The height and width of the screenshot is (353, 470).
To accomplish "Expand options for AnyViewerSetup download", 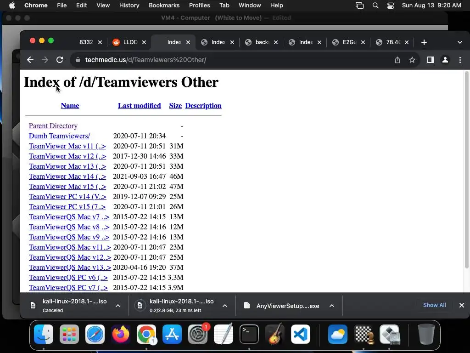I will 332,306.
